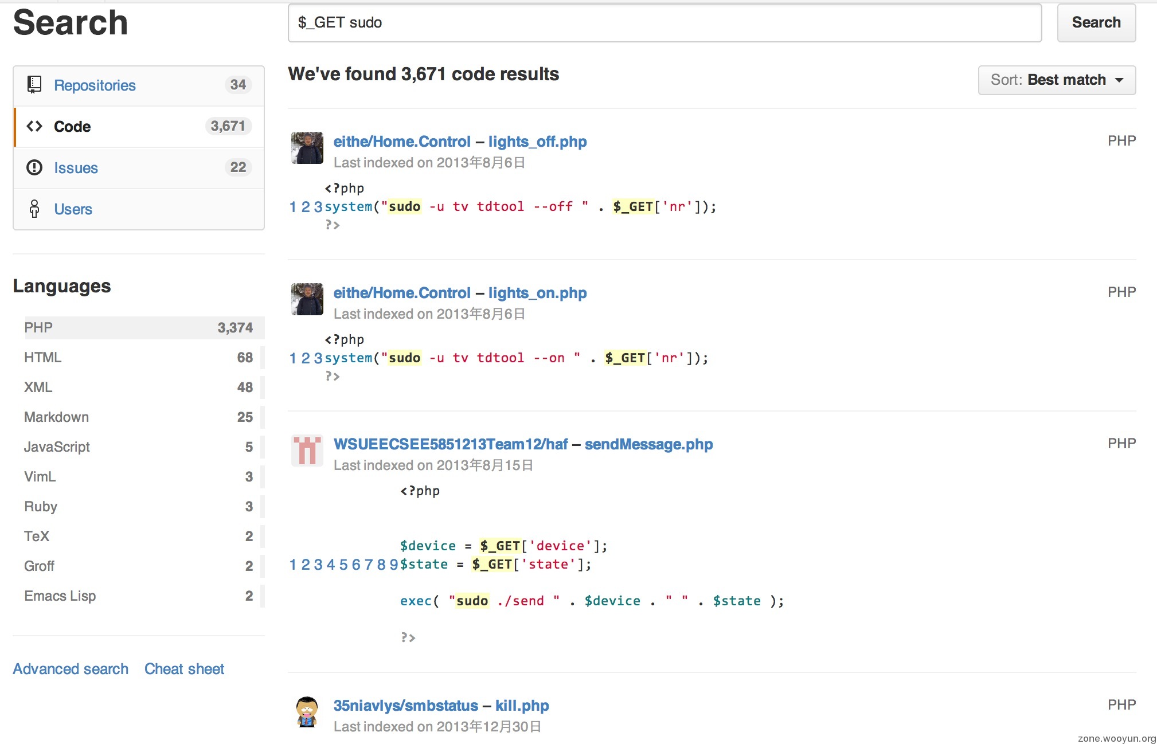Viewport: 1157px width, 744px height.
Task: Click the WSUEECSEE5851213Team12 identicon avatar
Action: click(307, 451)
